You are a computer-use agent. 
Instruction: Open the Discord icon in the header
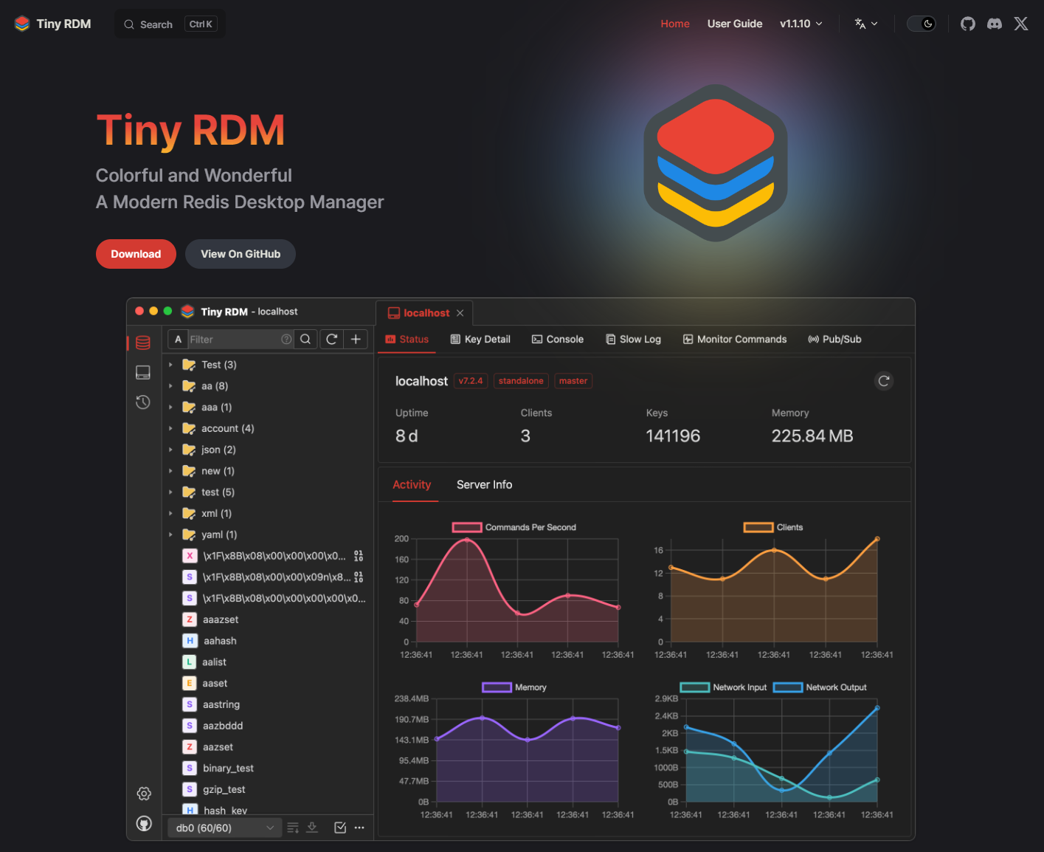pos(994,23)
